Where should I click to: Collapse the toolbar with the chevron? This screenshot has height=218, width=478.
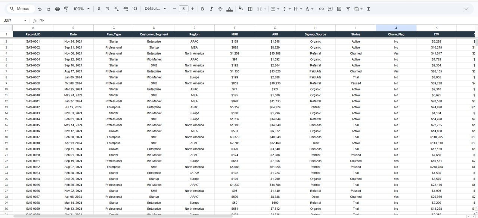[x=466, y=8]
